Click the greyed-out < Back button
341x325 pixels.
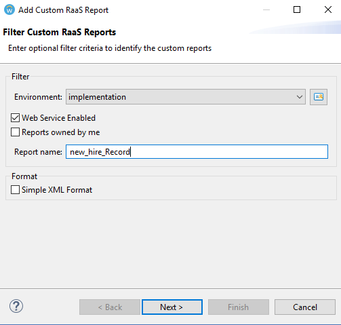pos(110,307)
